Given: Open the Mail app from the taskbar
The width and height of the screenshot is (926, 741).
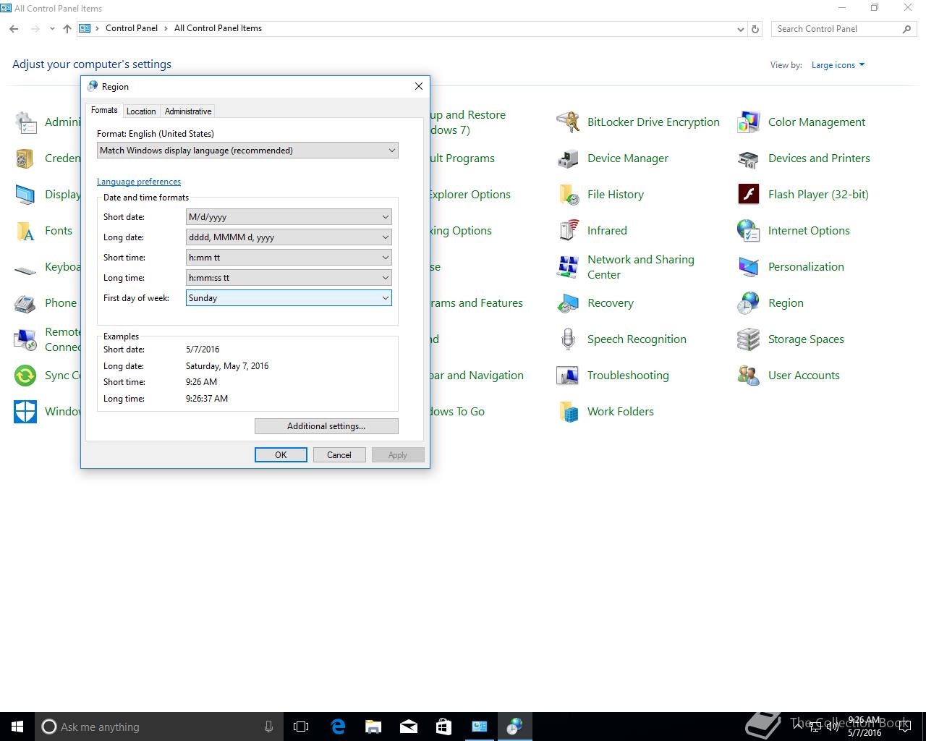Looking at the screenshot, I should pos(409,727).
